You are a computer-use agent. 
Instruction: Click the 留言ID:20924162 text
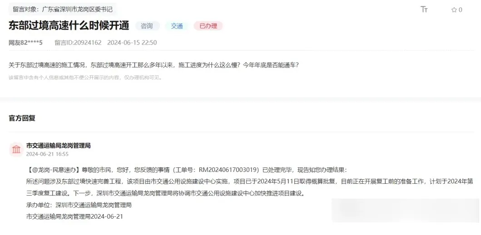pos(78,43)
